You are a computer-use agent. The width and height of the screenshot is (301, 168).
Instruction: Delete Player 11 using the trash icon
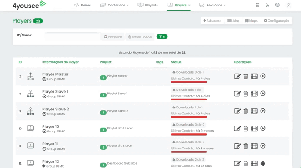point(246,146)
